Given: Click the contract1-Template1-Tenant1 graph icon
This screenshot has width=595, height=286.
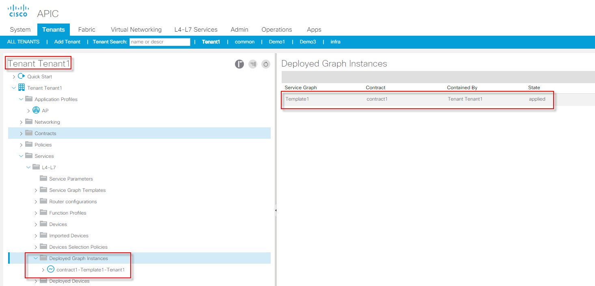Looking at the screenshot, I should pyautogui.click(x=51, y=269).
